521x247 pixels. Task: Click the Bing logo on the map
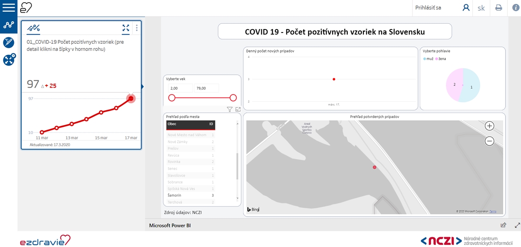253,209
